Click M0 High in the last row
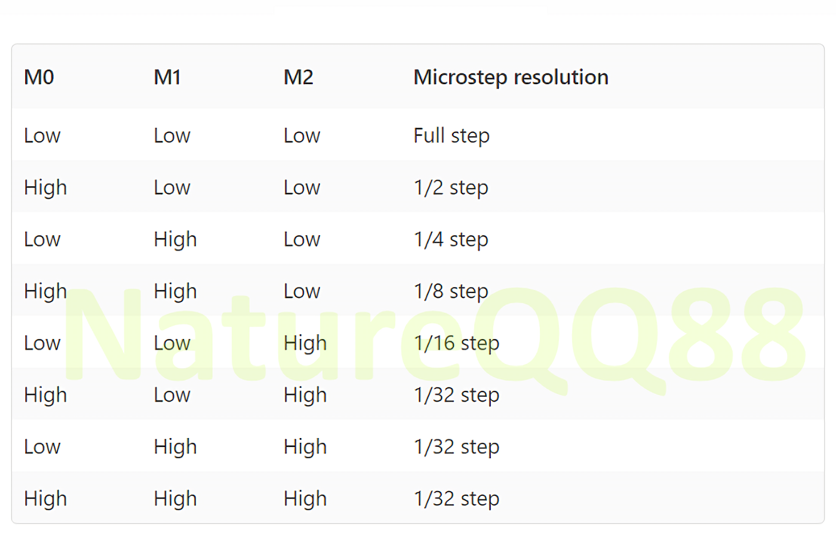This screenshot has height=549, width=836. tap(45, 499)
